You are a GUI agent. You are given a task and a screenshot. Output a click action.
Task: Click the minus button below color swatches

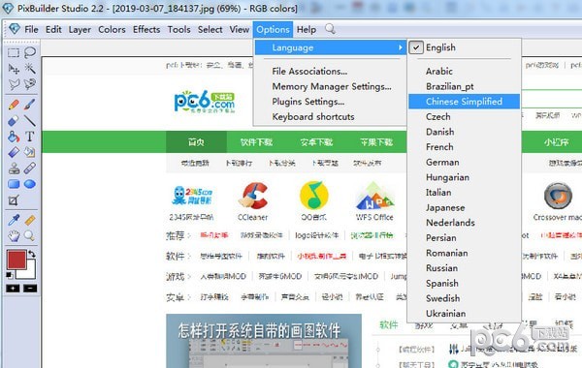pos(30,289)
